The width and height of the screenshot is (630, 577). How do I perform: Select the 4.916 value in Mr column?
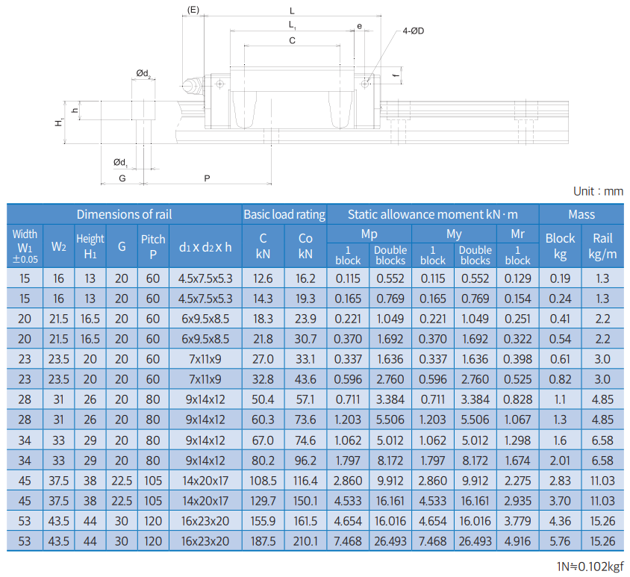click(517, 541)
